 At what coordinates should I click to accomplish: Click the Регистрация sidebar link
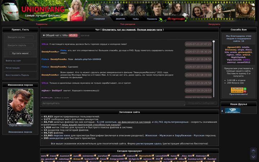[x=13, y=68]
